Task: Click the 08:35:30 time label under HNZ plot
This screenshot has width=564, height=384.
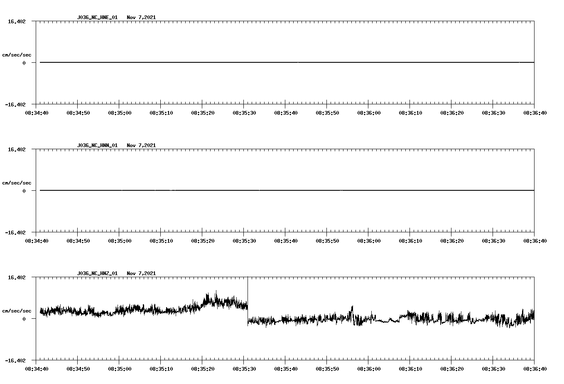Action: pyautogui.click(x=244, y=369)
